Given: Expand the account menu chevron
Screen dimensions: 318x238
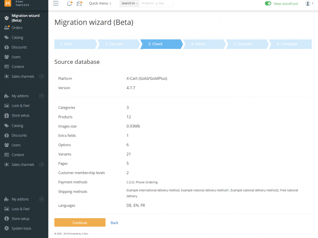Looking at the screenshot, I should (x=312, y=4).
